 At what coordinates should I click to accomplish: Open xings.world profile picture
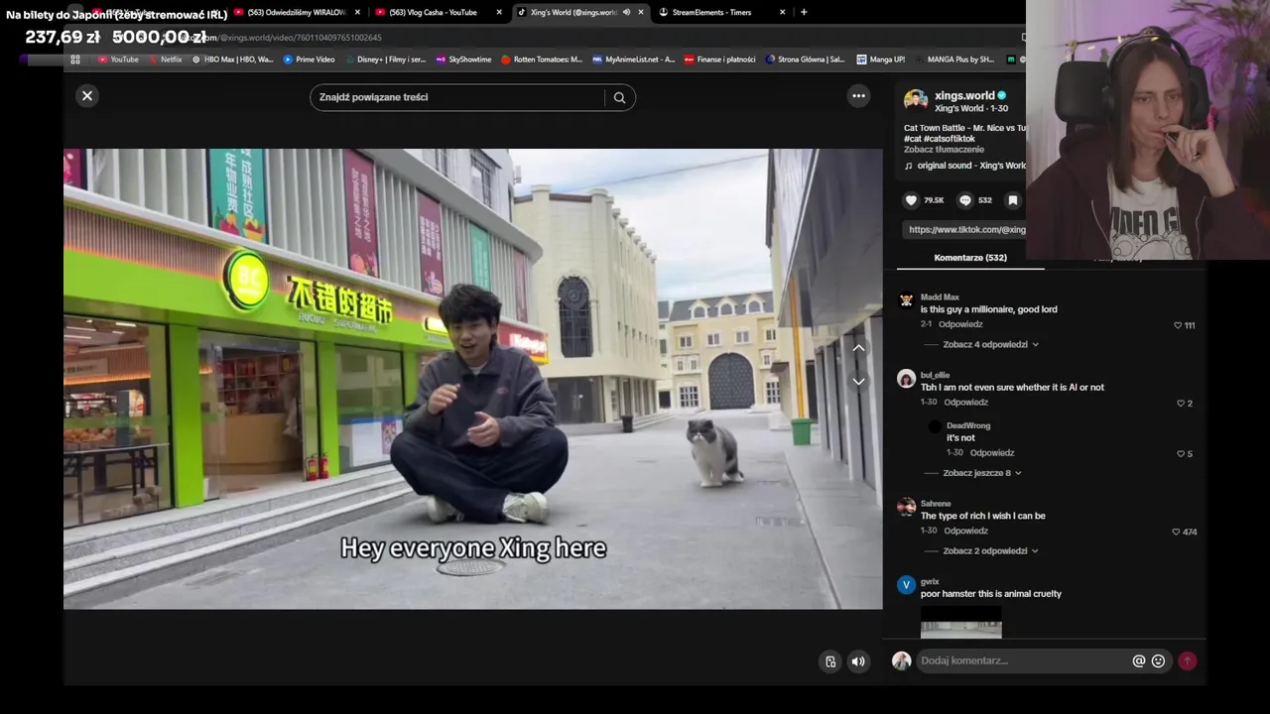916,101
